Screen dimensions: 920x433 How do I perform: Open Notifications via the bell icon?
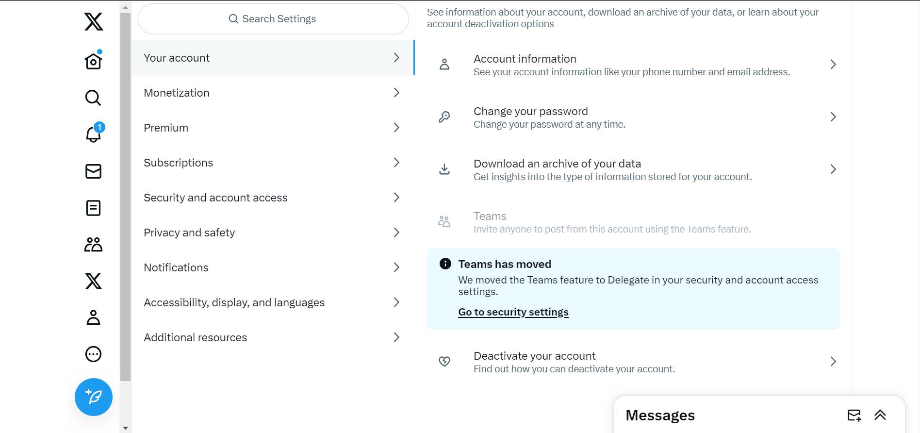coord(93,134)
